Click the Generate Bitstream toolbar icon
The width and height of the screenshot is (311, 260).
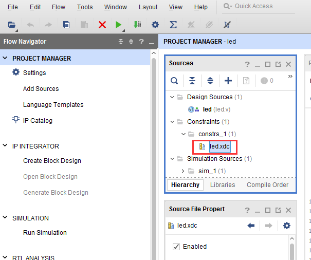click(x=137, y=25)
